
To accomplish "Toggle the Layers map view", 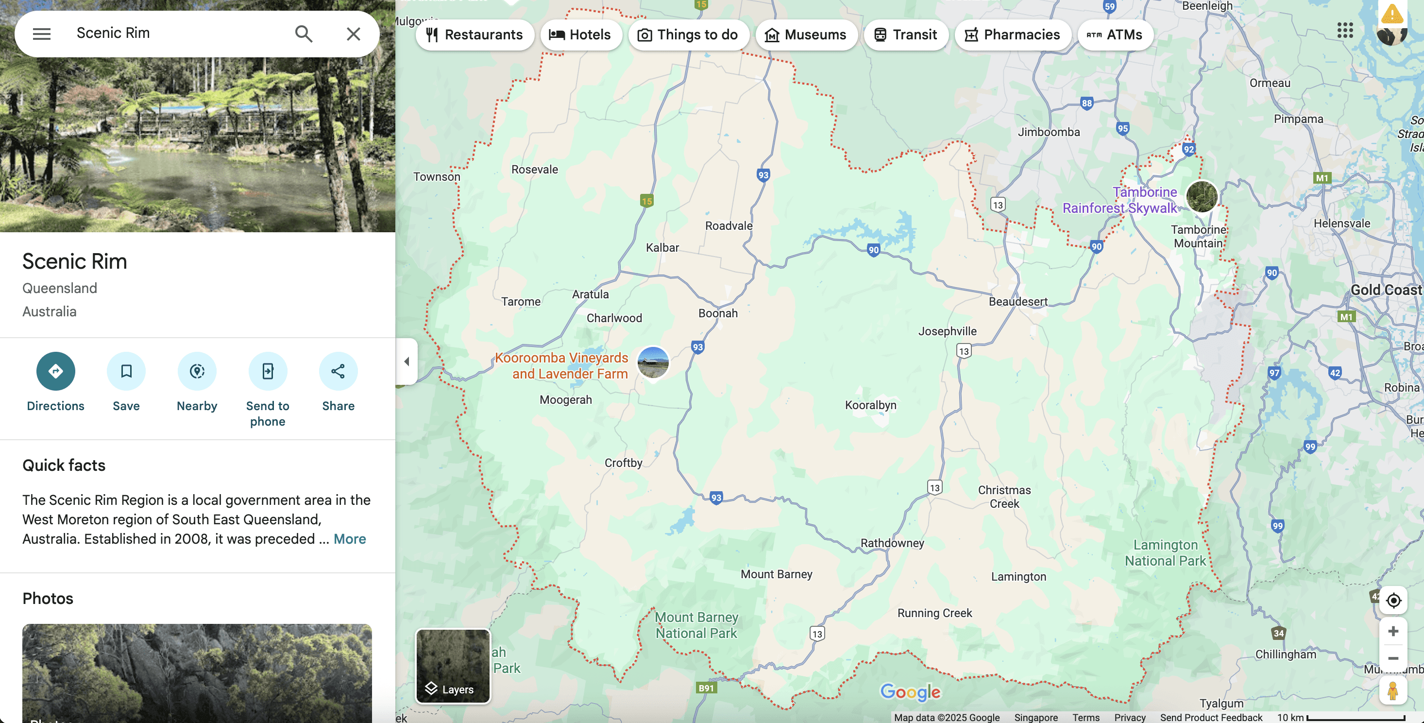I will tap(453, 666).
